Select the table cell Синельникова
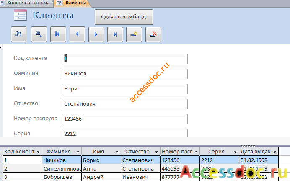The width and height of the screenshot is (290, 181). [62, 168]
